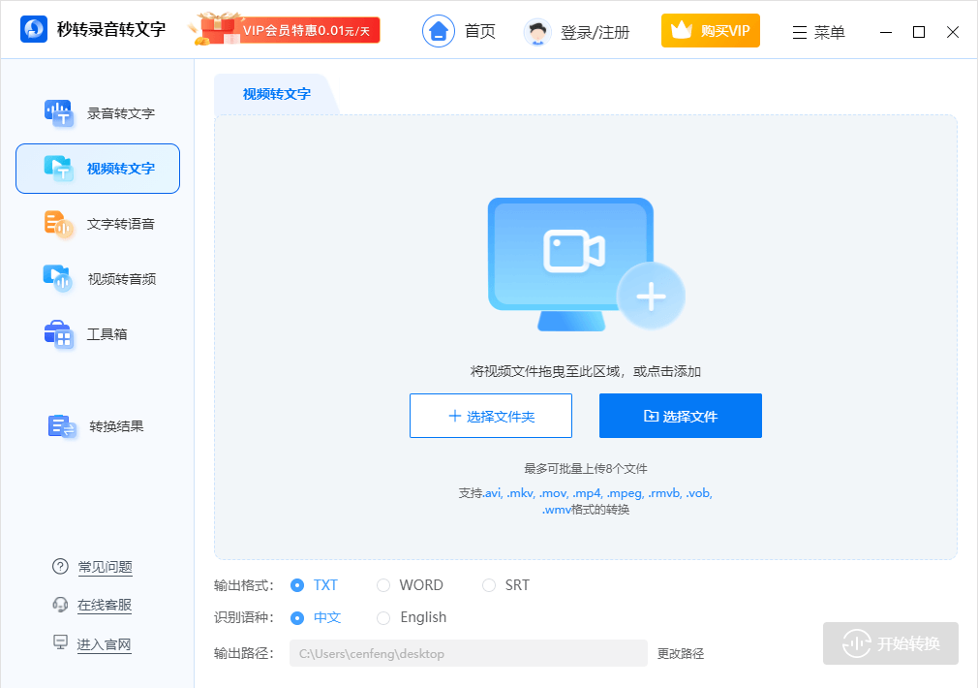Choose 中文 as recognition language
Image resolution: width=978 pixels, height=688 pixels.
(297, 617)
